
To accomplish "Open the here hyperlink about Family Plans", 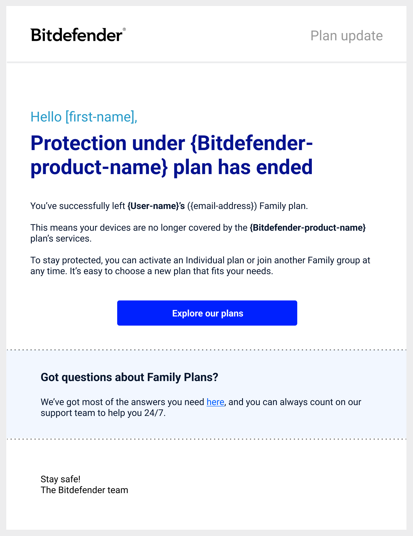I will [215, 402].
